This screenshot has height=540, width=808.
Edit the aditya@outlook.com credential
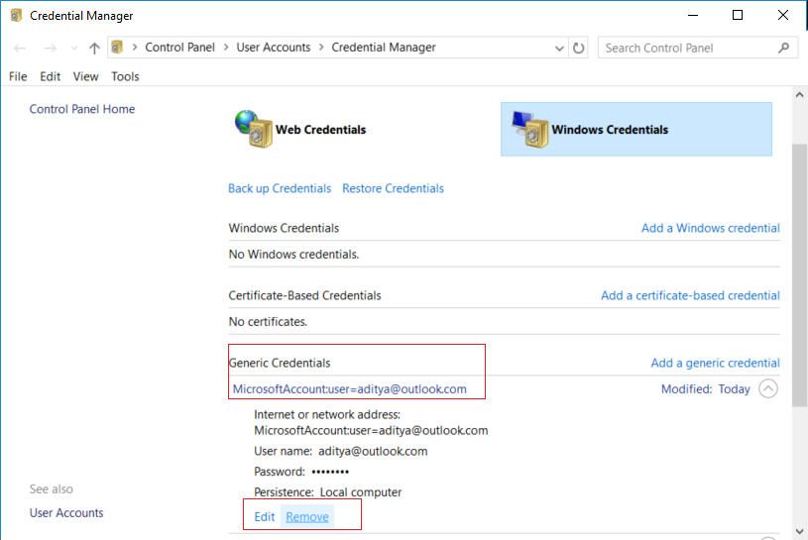(x=264, y=516)
